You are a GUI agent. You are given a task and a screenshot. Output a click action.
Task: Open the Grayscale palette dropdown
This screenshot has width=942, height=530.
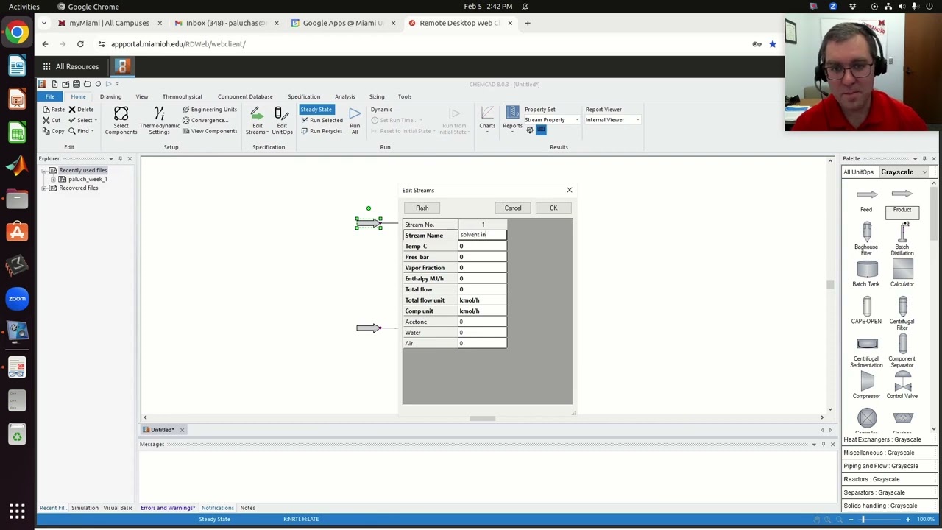(903, 172)
